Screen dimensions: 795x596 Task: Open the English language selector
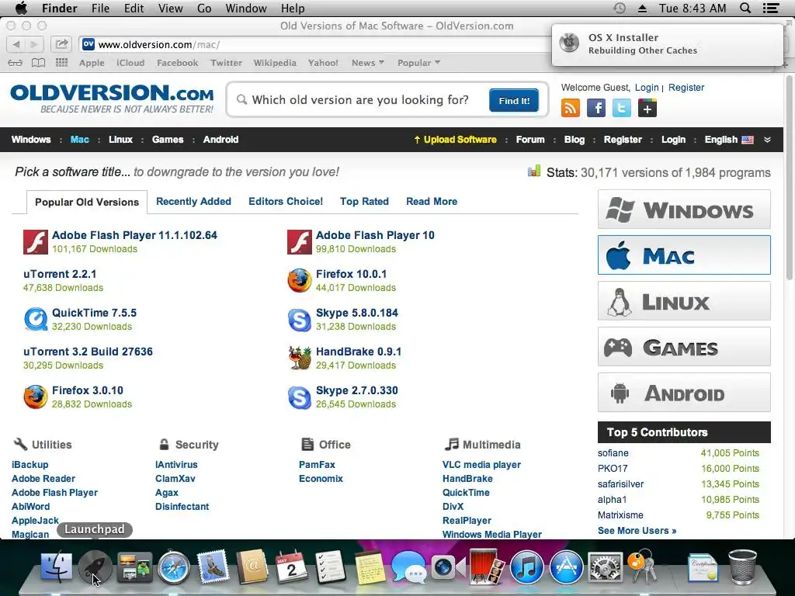click(728, 140)
